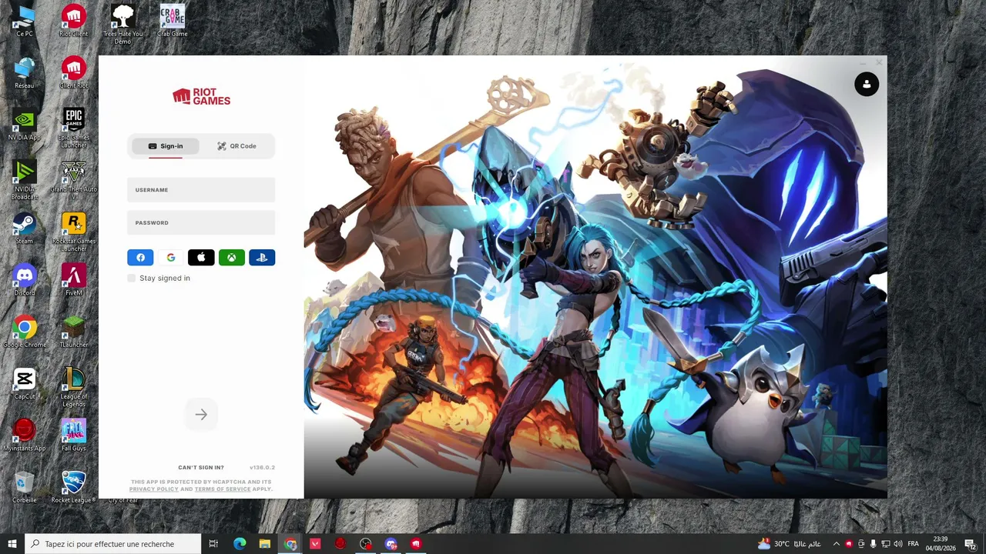Sign in with Xbox

pyautogui.click(x=231, y=258)
